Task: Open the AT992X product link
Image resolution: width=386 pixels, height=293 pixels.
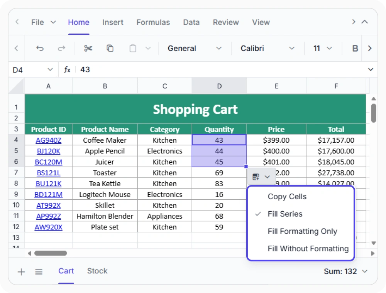Action: tap(49, 205)
